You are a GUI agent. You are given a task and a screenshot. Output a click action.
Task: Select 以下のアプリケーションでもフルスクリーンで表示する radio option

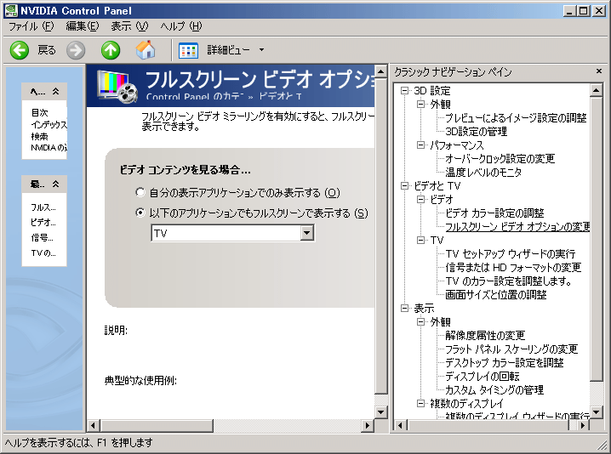(x=140, y=213)
